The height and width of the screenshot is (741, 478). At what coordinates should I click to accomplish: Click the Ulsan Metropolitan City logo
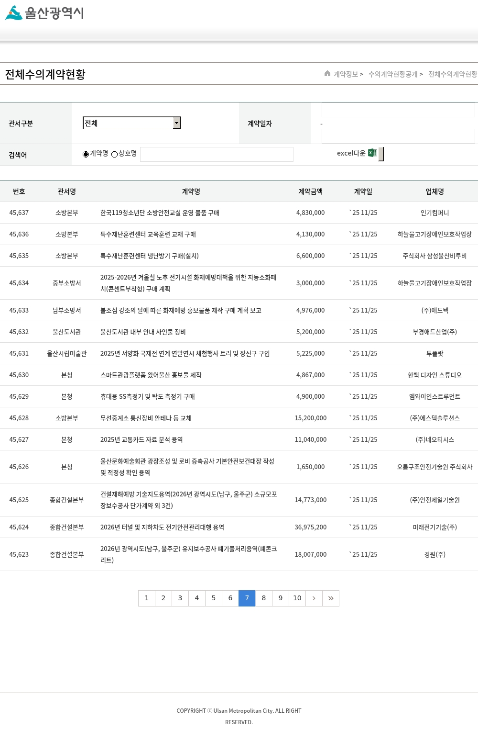coord(44,13)
